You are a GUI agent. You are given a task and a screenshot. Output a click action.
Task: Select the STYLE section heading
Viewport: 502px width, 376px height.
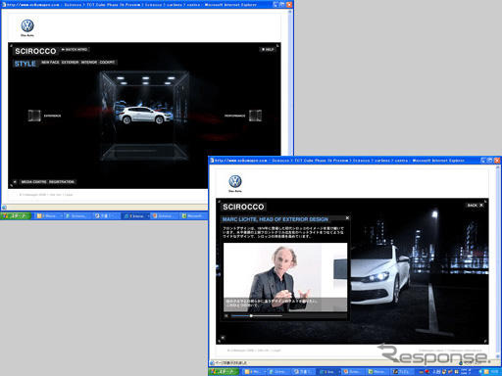click(x=25, y=64)
